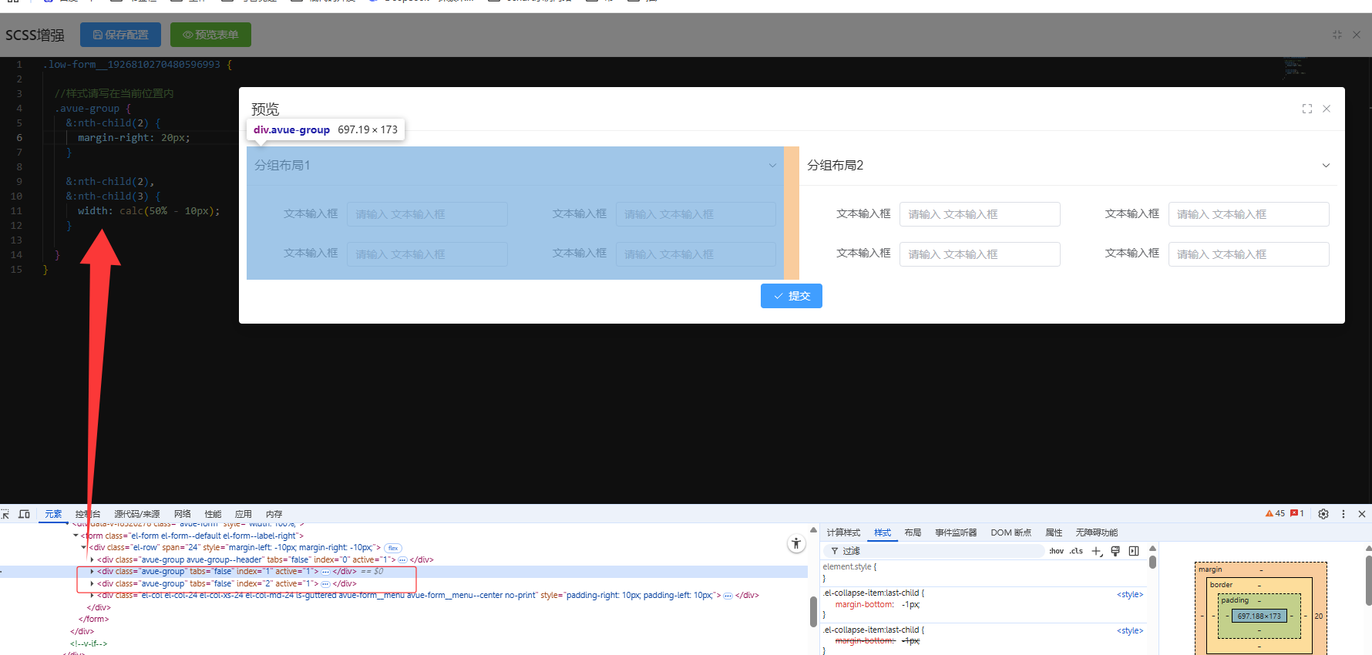Open the 无障碍功能 Accessibility tab

point(1096,532)
